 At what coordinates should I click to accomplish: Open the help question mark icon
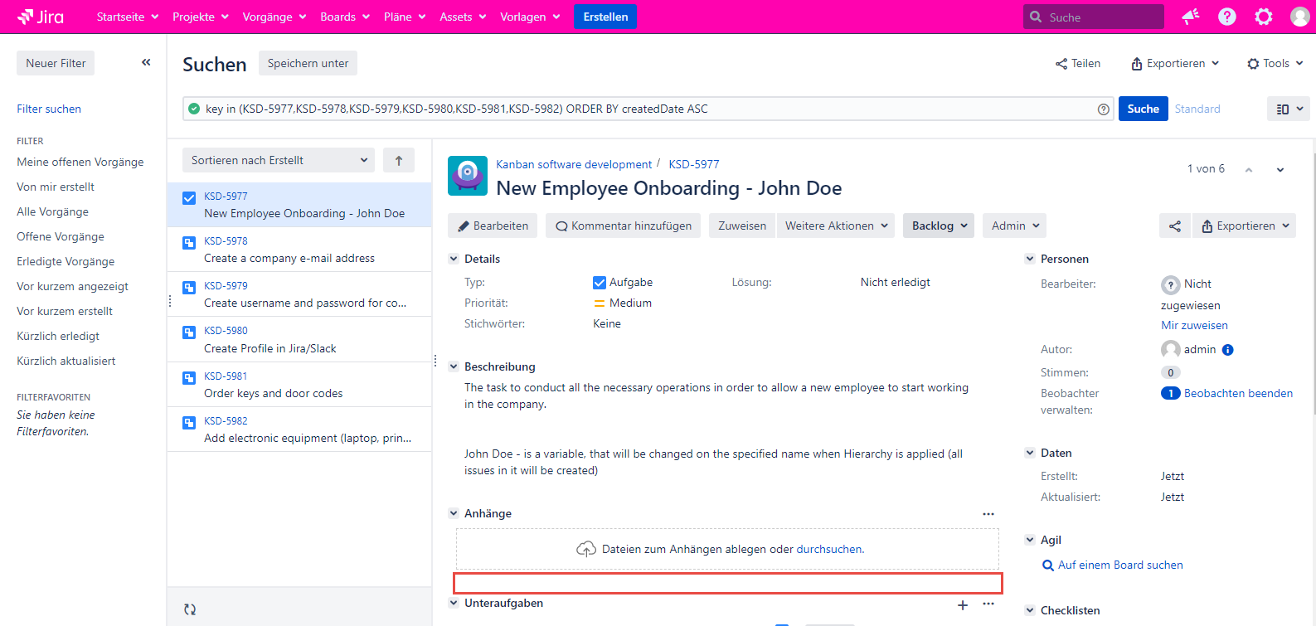[x=1227, y=17]
